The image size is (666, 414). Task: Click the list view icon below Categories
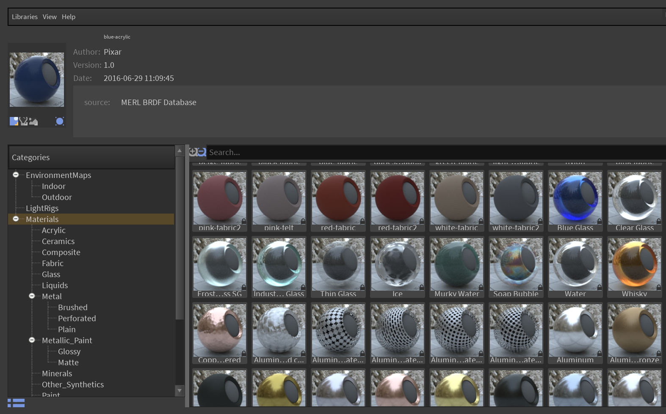coord(16,403)
